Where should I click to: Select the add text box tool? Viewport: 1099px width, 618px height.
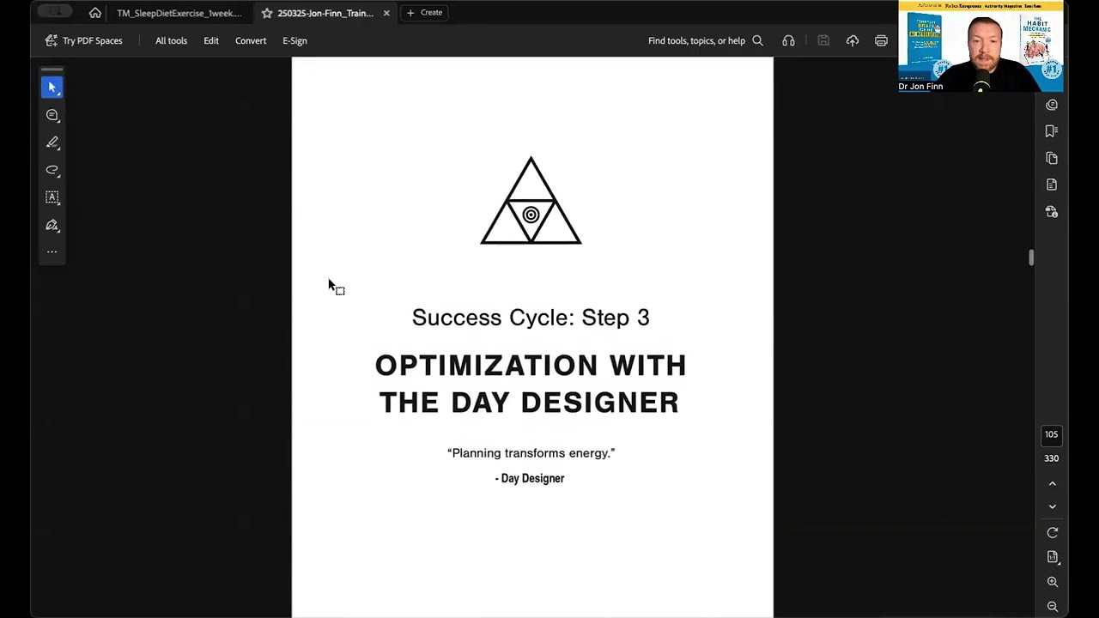(x=52, y=197)
